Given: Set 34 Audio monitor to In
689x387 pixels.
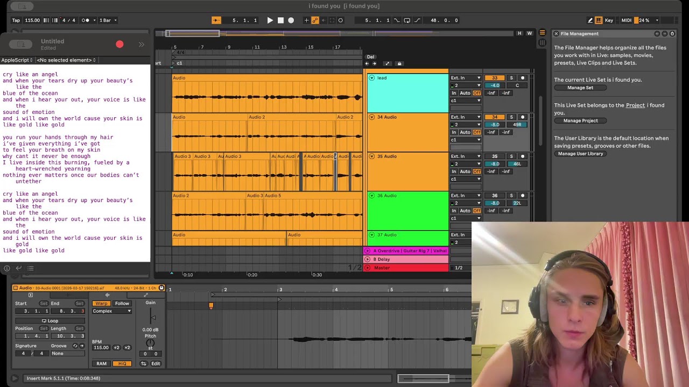Looking at the screenshot, I should 454,132.
